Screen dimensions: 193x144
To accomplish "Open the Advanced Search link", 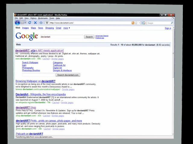I will [102, 36].
